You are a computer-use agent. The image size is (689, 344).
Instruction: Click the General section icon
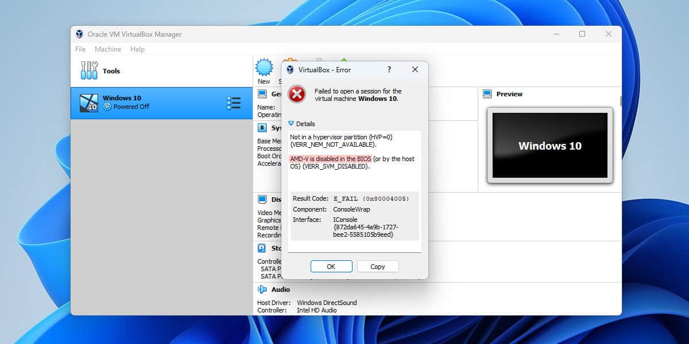tap(262, 93)
